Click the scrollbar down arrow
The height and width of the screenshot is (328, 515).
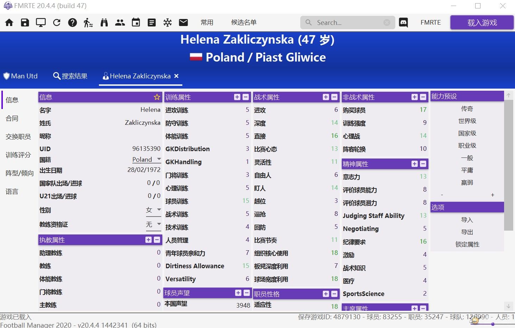pyautogui.click(x=509, y=306)
